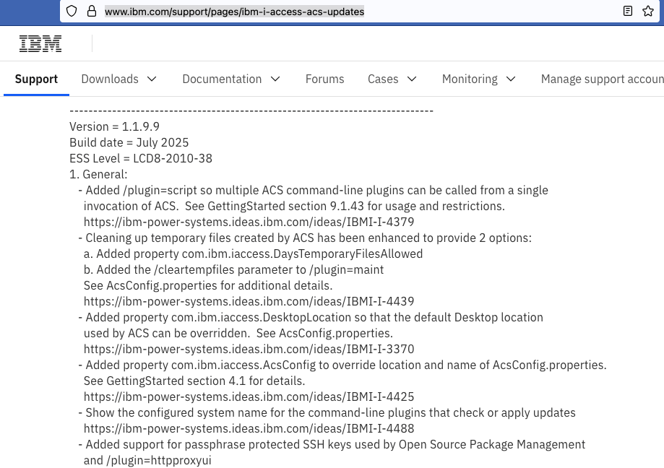Open the Forums navigation item
This screenshot has width=664, height=468.
(324, 79)
